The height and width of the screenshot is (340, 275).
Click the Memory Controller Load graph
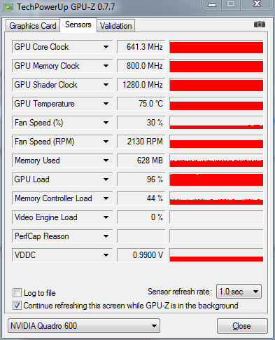point(216,198)
